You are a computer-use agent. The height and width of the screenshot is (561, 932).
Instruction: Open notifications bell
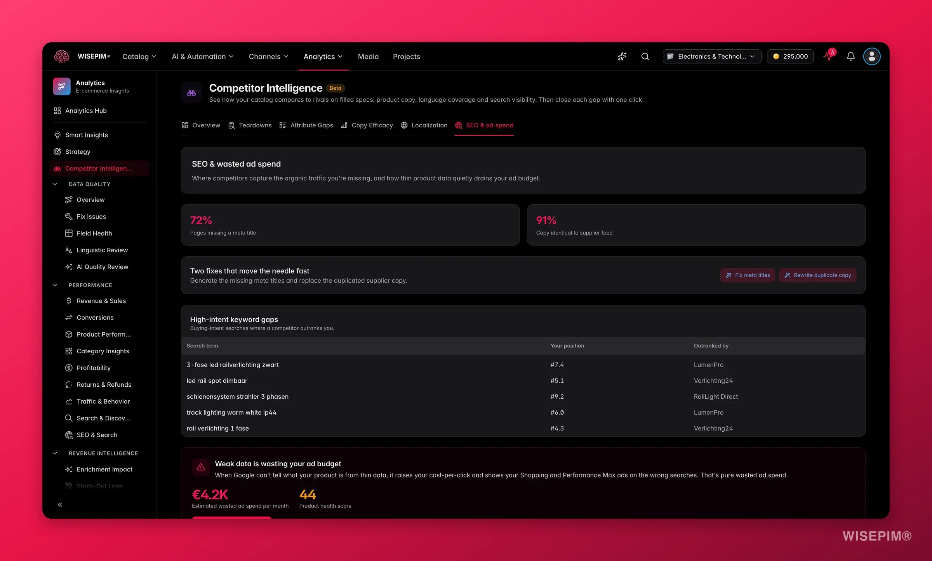850,56
